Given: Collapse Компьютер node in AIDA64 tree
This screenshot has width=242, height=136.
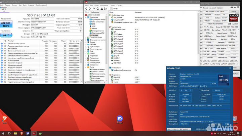Looking at the screenshot, I should (x=86, y=17).
